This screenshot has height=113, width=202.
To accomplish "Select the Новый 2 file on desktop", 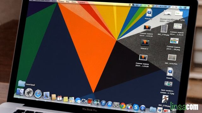I will [x=145, y=43].
